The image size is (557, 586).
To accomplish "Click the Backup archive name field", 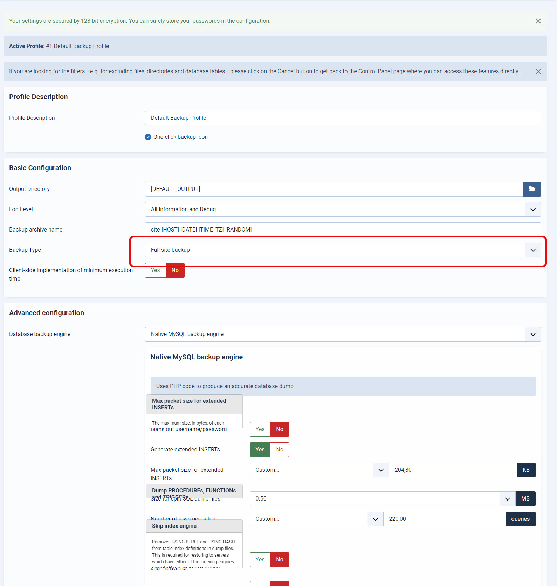I will (x=343, y=230).
